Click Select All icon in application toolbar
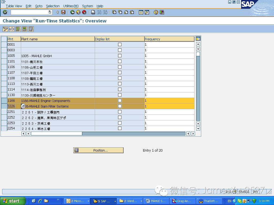The image size is (274, 205). (18, 29)
